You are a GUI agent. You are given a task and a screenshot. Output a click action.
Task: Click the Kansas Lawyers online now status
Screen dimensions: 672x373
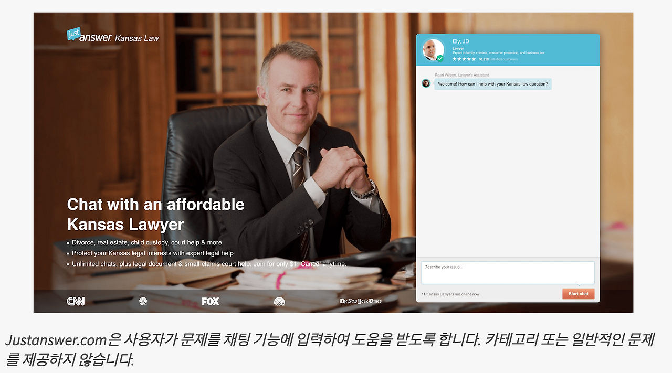[450, 294]
